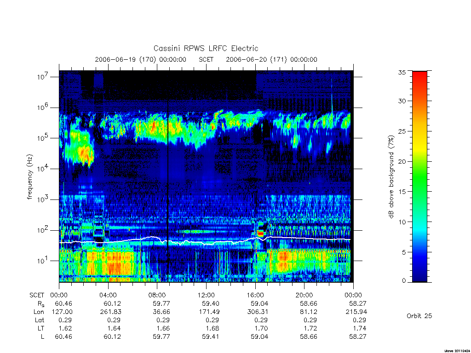Click longitude value "127.00"
Image resolution: width=471 pixels, height=353 pixels.
point(62,312)
